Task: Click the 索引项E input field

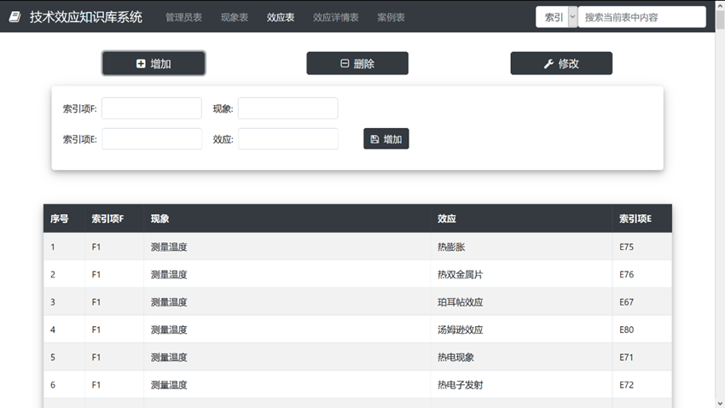Action: [152, 139]
